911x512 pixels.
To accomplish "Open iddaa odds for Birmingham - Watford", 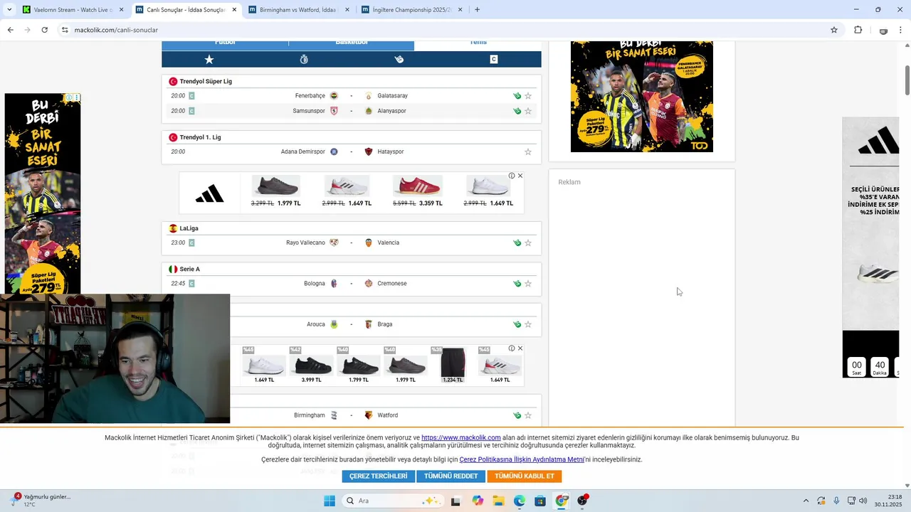I will [517, 415].
